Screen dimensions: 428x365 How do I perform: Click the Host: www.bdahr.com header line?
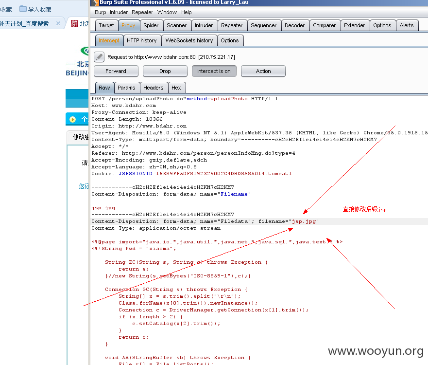point(124,106)
